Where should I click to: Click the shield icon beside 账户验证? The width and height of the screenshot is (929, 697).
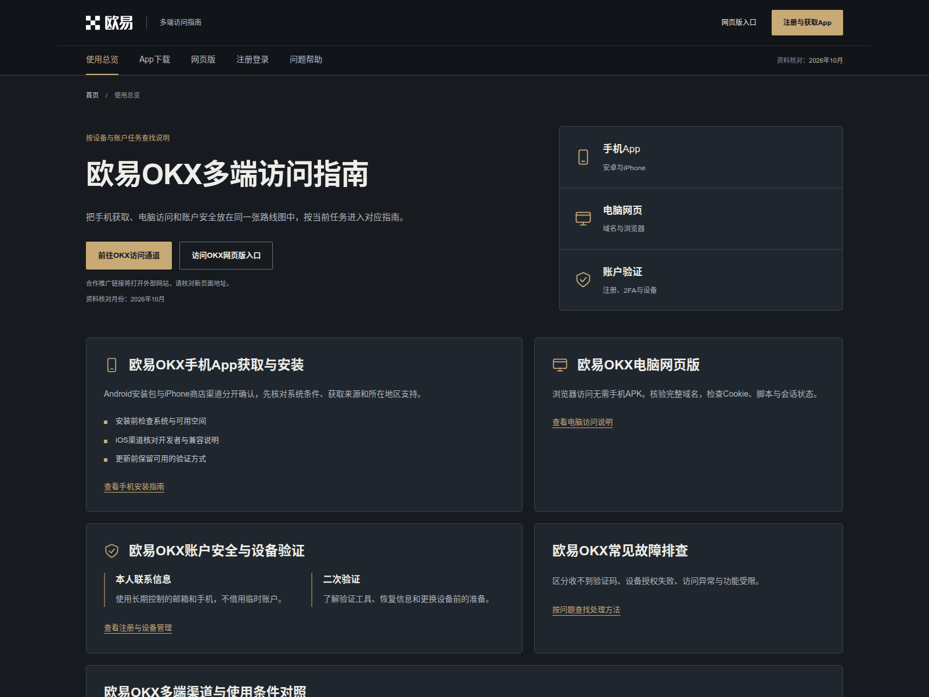pyautogui.click(x=583, y=279)
